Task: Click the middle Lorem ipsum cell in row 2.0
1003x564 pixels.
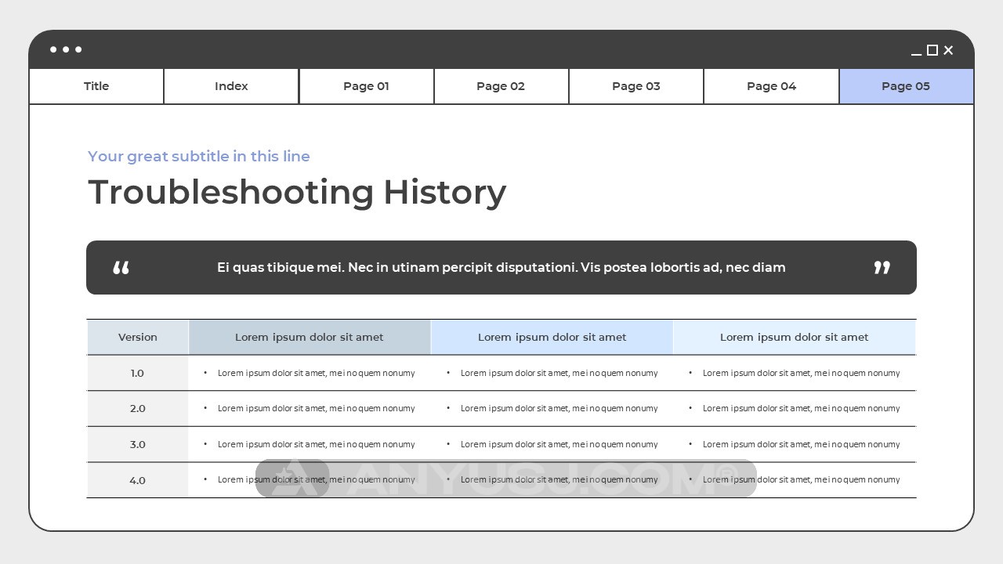Action: click(x=552, y=408)
